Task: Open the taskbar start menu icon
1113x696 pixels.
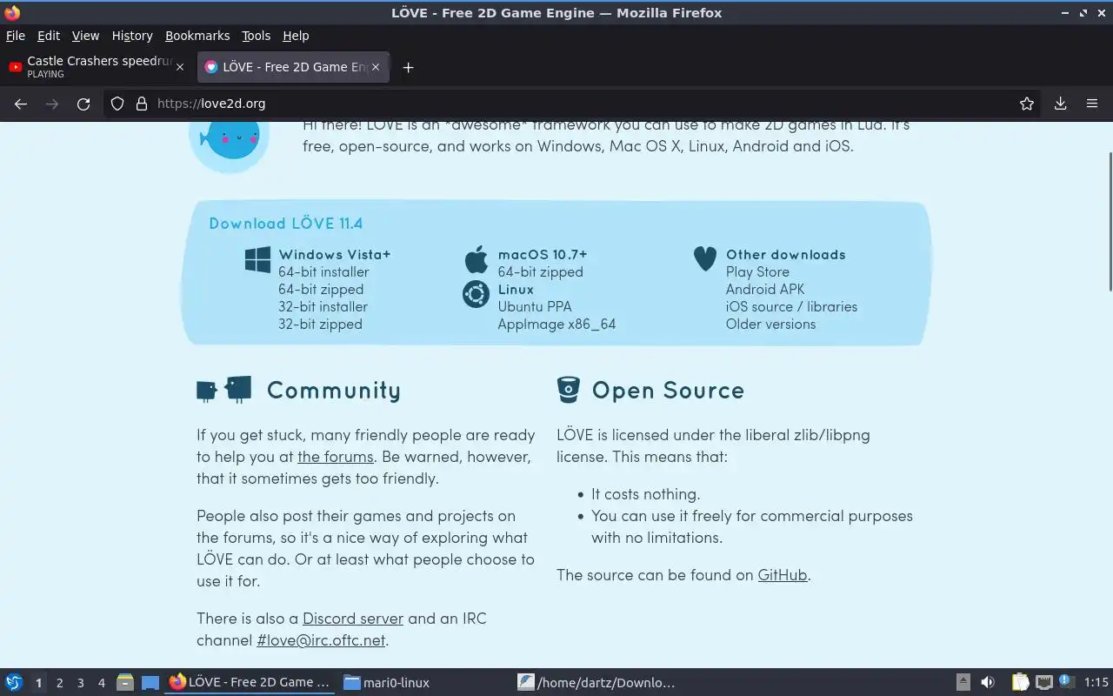Action: pos(14,683)
